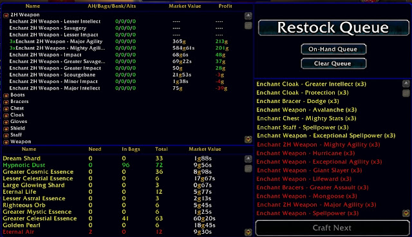The width and height of the screenshot is (412, 237).
Task: Sort materials by Market Value header
Action: 205,149
